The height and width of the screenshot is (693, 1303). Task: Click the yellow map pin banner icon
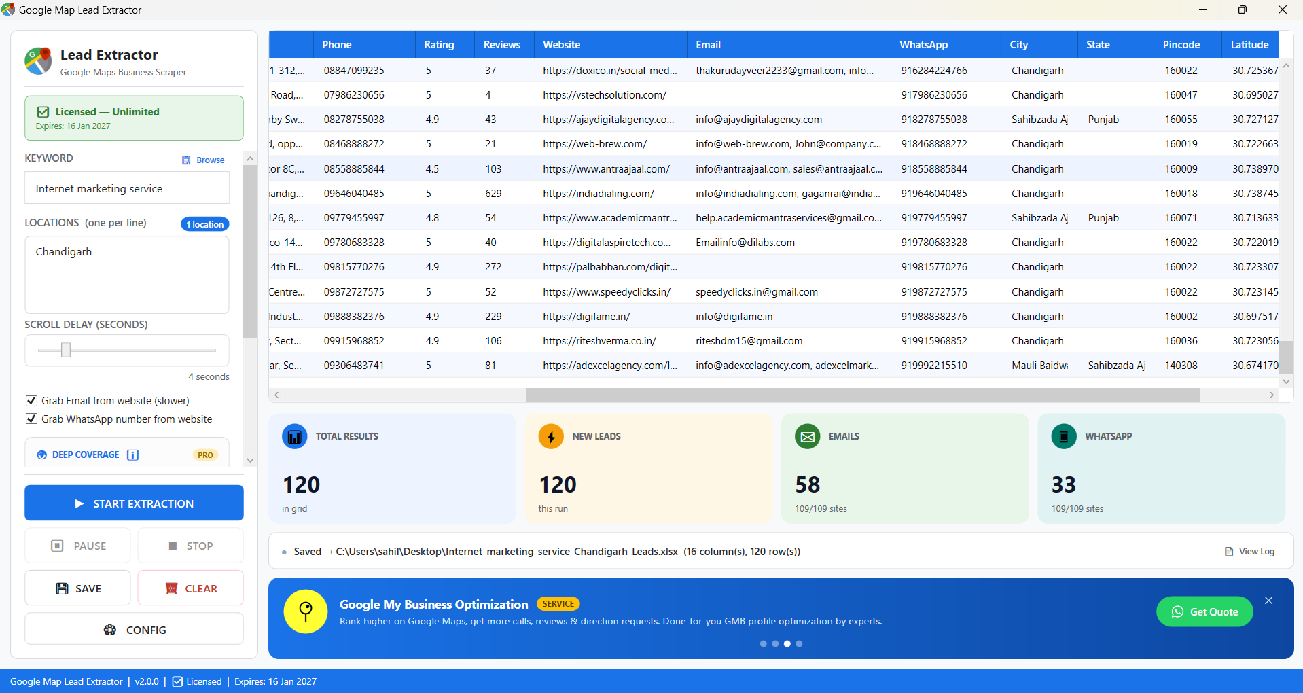(x=306, y=611)
